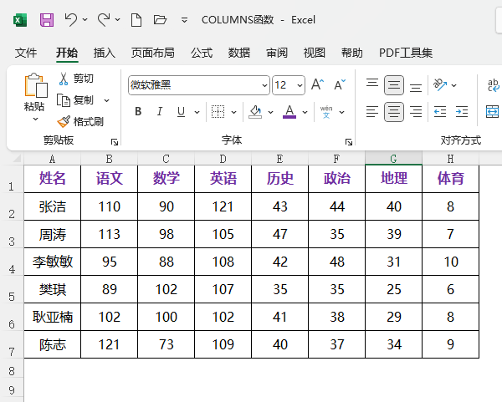Select cell containing 李敏敏
This screenshot has width=502, height=402.
(x=53, y=262)
